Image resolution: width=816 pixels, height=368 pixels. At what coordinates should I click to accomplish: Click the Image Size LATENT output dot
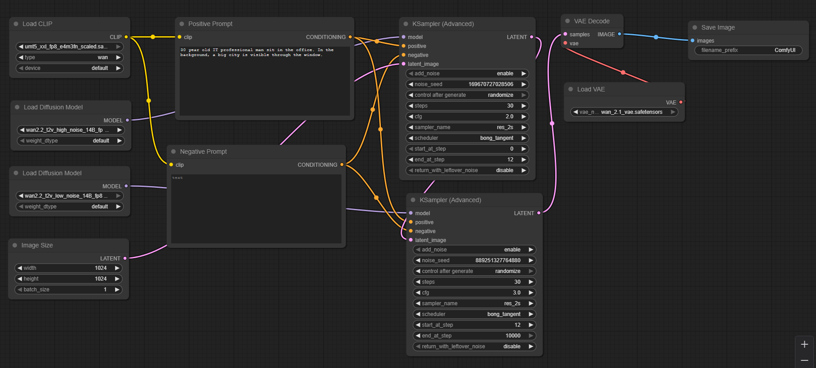click(125, 258)
